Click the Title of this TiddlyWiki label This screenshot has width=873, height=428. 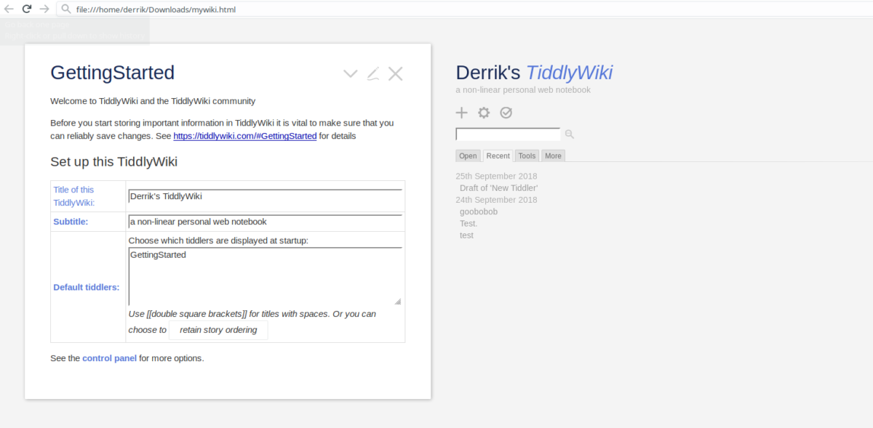(x=73, y=196)
